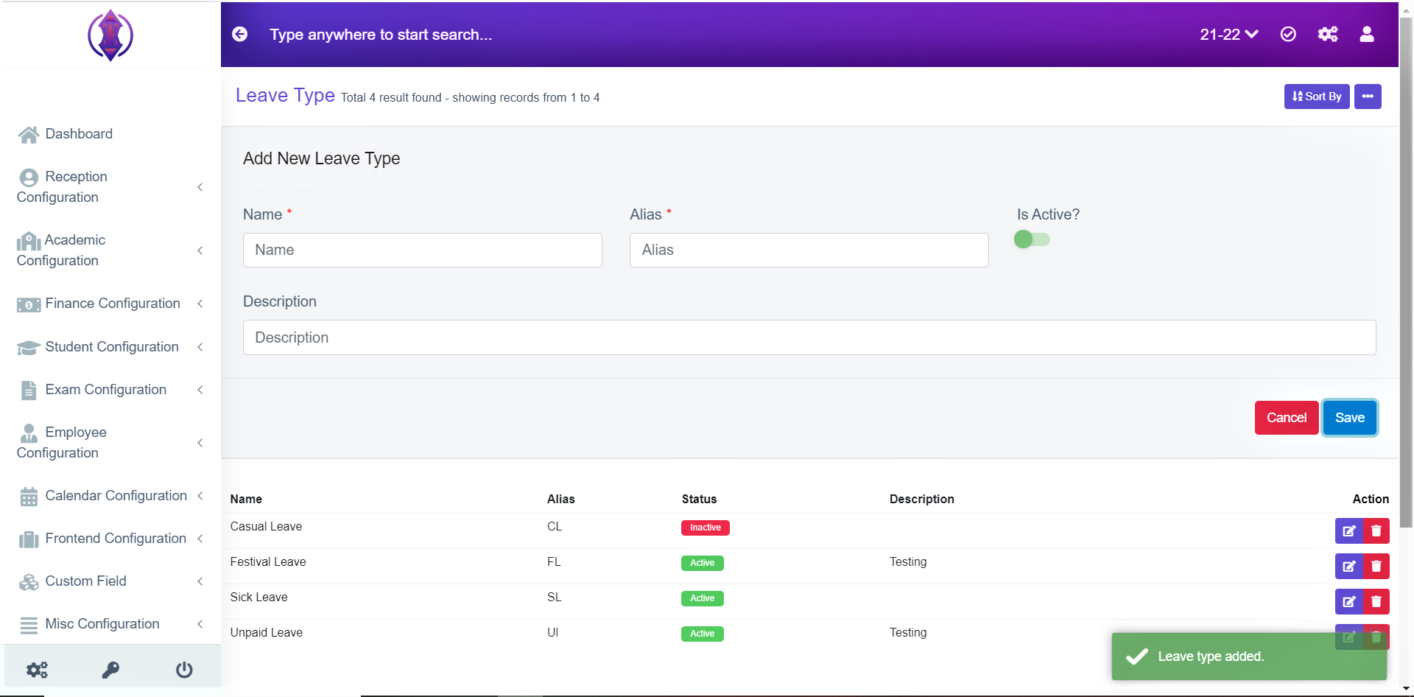Click the power logout icon

184,670
